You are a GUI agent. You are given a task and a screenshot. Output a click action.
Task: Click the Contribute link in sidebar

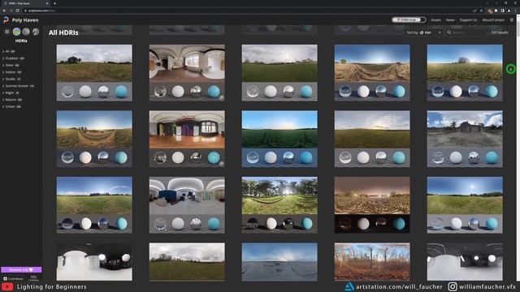(13, 279)
